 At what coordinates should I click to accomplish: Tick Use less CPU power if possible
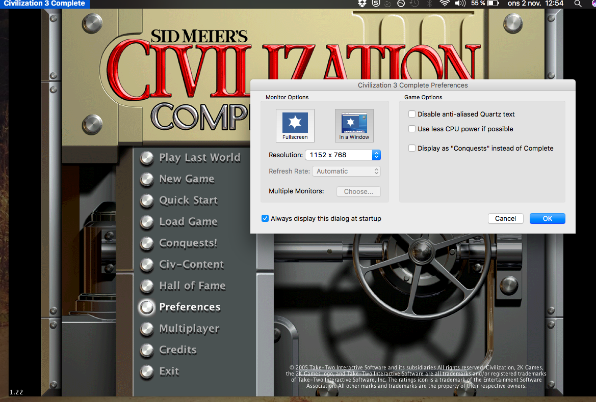(411, 129)
